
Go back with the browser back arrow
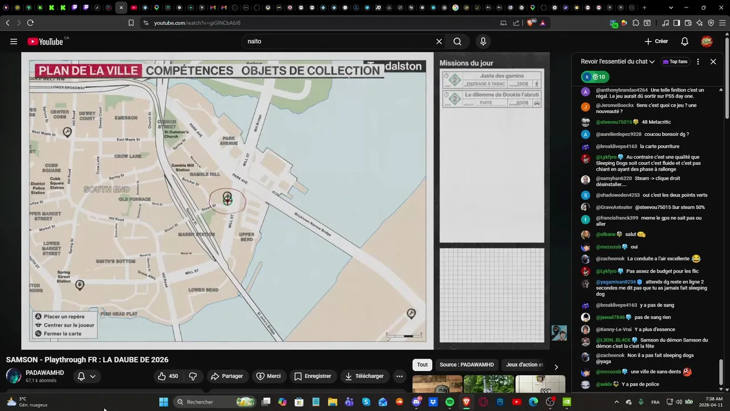tap(7, 23)
